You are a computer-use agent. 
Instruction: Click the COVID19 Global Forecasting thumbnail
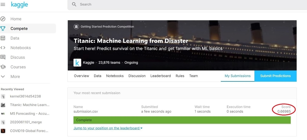(x=3, y=131)
